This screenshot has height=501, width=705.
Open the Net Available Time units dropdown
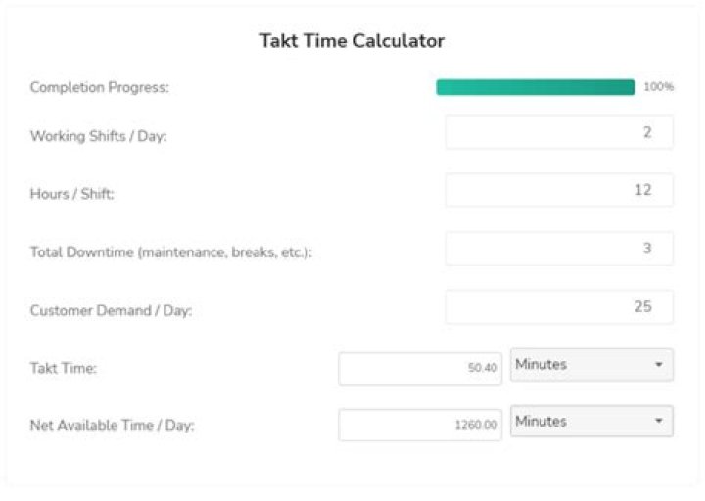(590, 422)
